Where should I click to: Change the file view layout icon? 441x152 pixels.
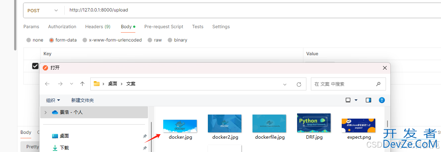[348, 100]
